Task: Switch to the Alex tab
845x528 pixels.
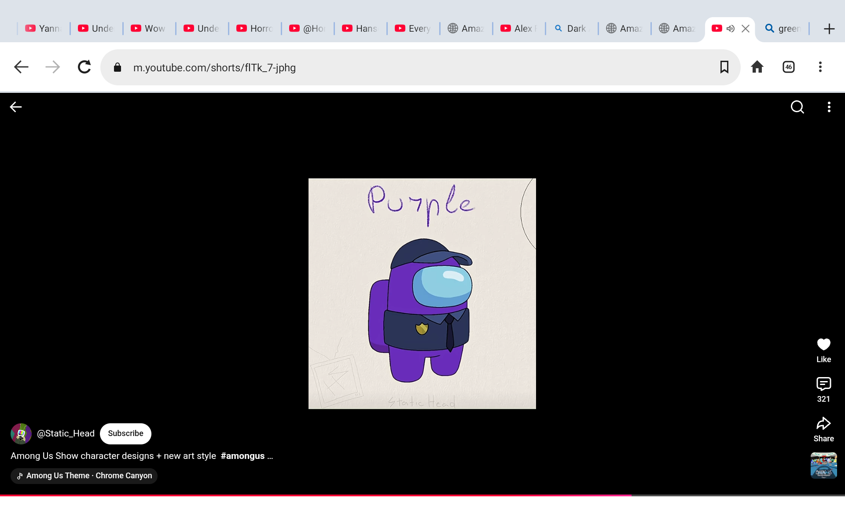Action: pyautogui.click(x=518, y=29)
